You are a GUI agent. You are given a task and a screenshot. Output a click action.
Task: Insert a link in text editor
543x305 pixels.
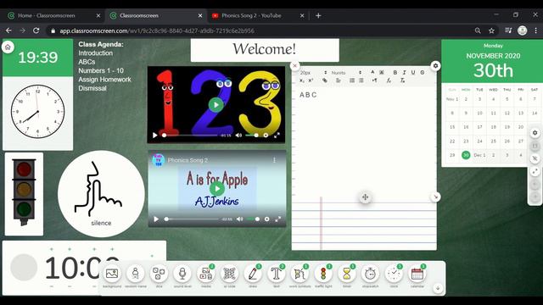[324, 80]
